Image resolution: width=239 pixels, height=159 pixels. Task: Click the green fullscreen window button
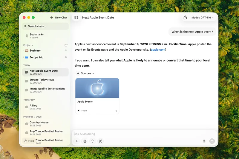pyautogui.click(x=33, y=18)
